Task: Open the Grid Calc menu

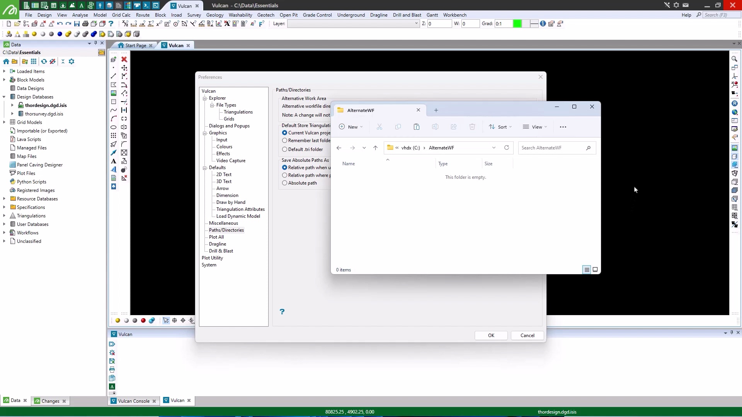Action: 121,15
